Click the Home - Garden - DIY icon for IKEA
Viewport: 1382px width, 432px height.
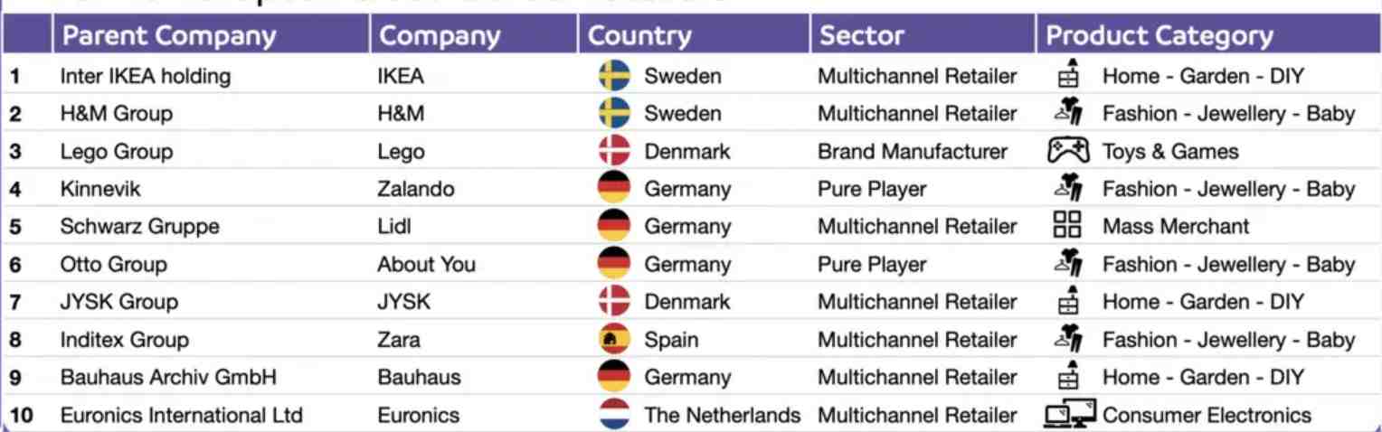(1068, 76)
